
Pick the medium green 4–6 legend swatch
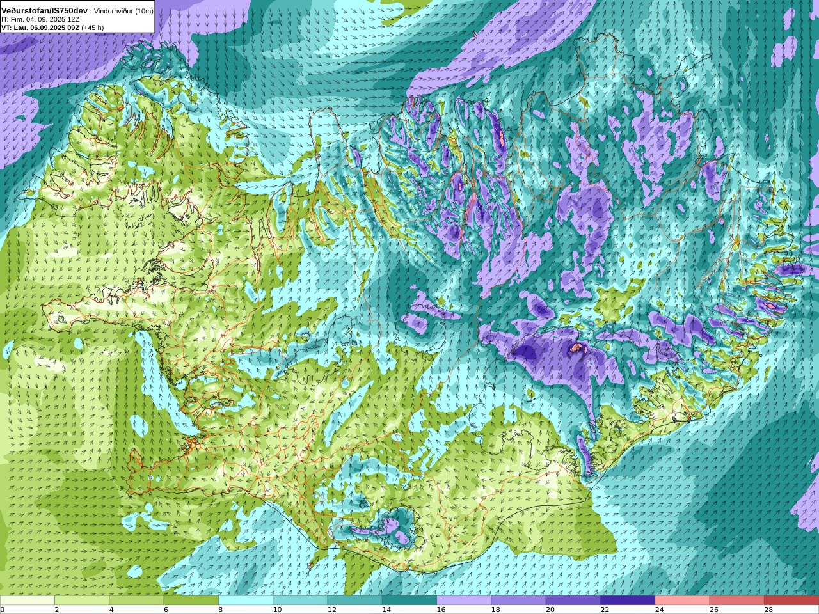coord(136,601)
